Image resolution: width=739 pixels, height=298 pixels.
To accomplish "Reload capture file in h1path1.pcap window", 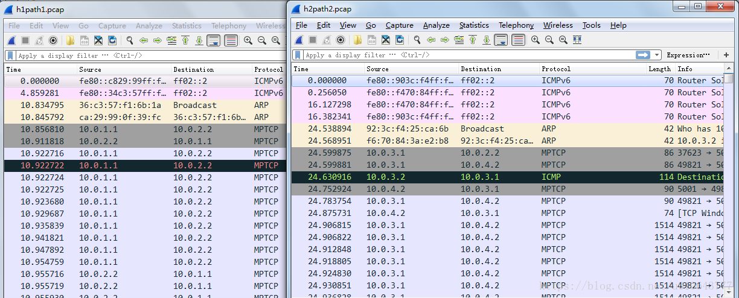I will pyautogui.click(x=112, y=40).
